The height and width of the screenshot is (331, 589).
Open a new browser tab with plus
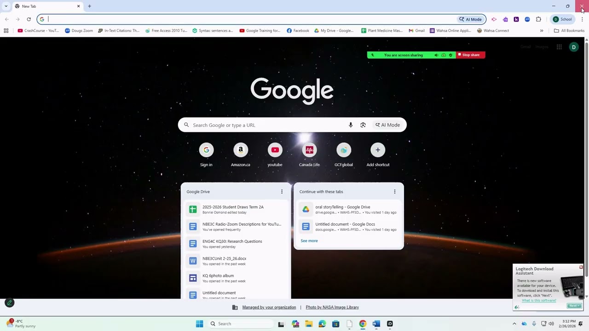[x=89, y=6]
